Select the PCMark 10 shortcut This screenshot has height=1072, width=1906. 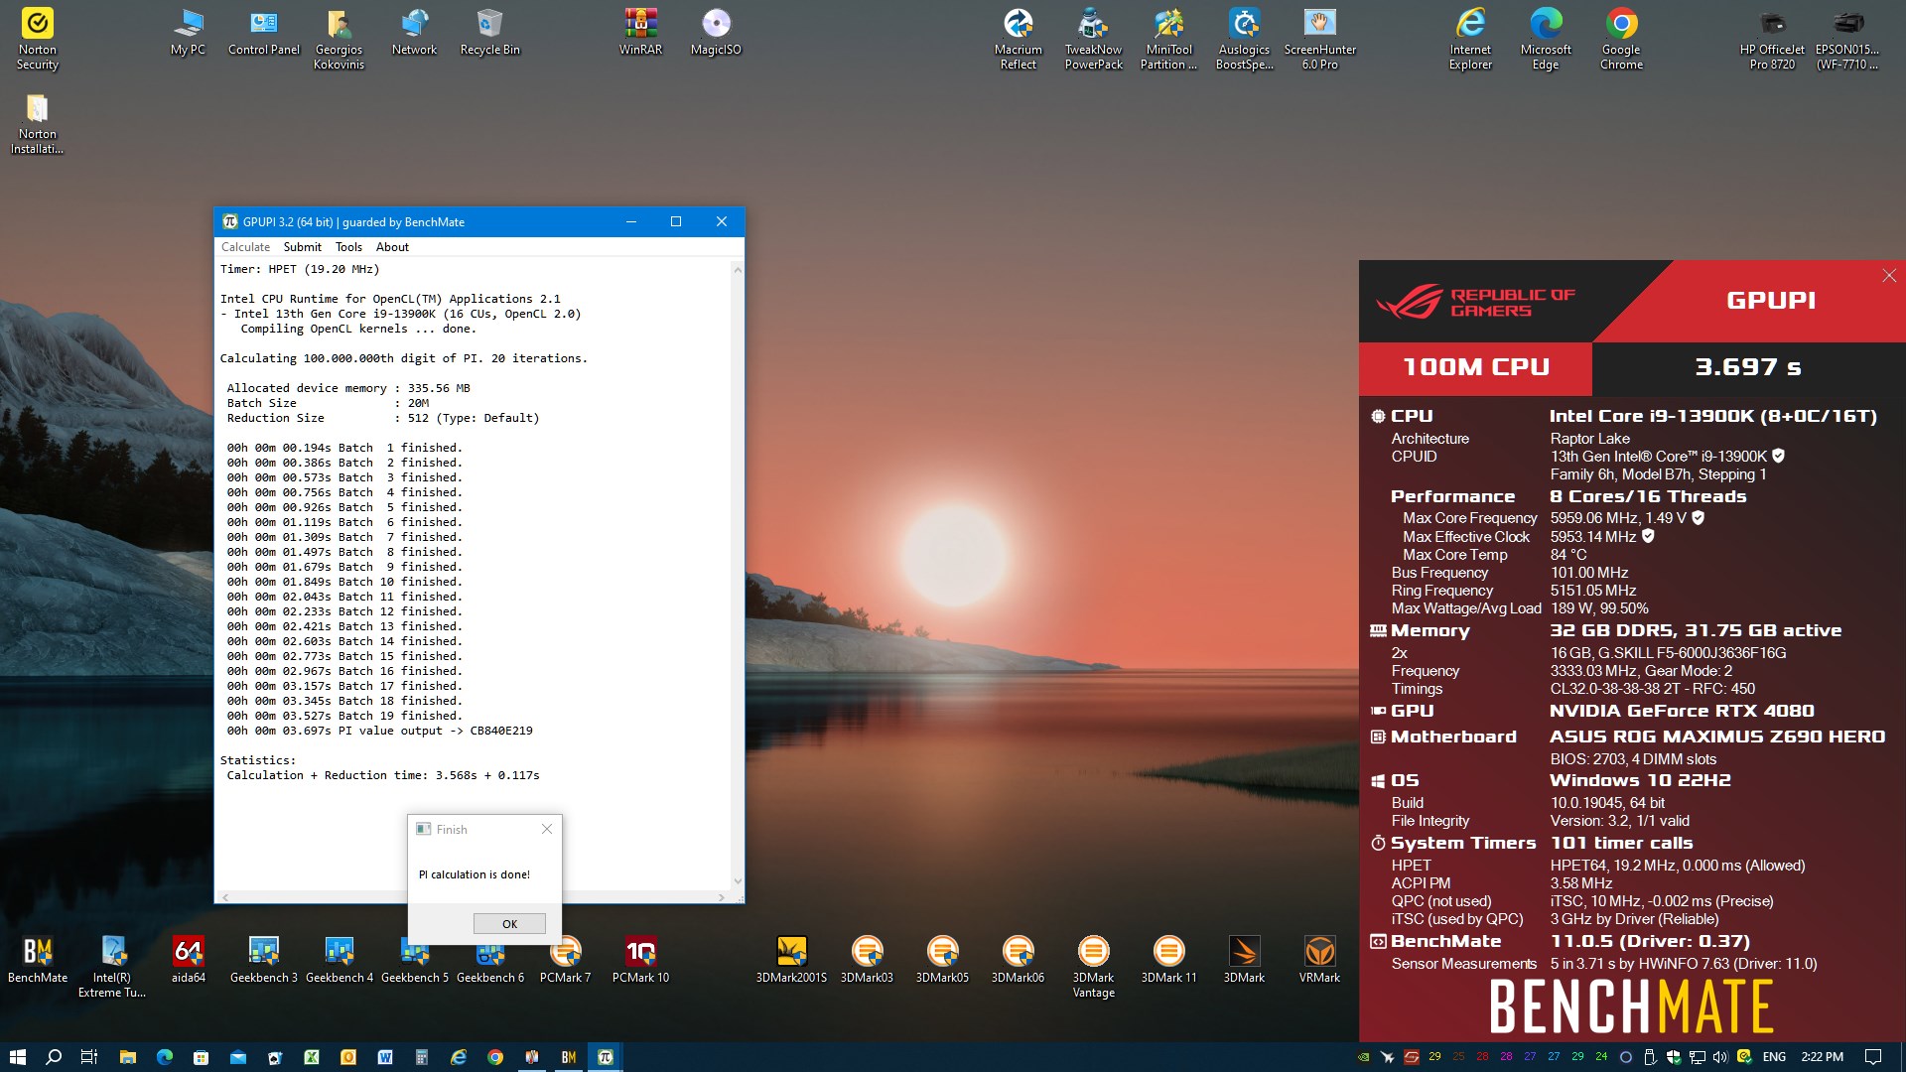[640, 960]
